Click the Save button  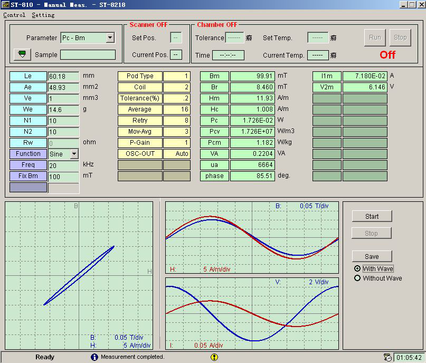pyautogui.click(x=372, y=256)
